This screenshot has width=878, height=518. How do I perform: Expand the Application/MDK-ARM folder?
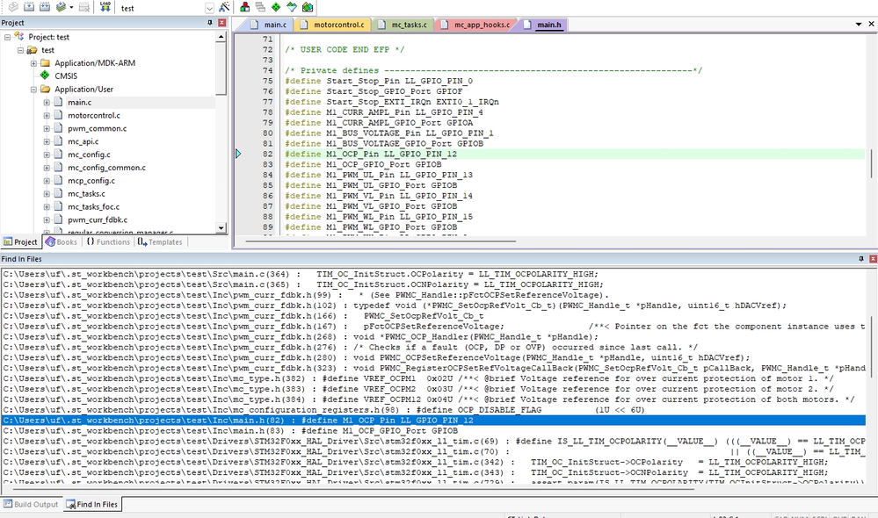coord(33,63)
